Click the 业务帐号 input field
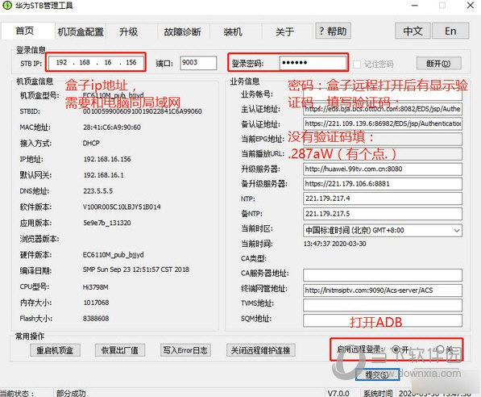This screenshot has height=397, width=481. click(x=383, y=94)
